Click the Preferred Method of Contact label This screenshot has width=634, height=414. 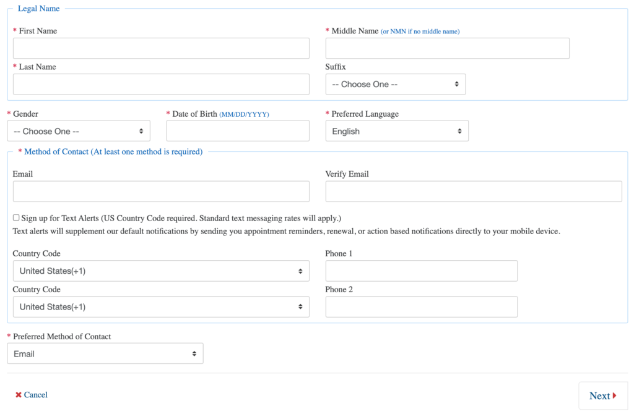point(62,337)
